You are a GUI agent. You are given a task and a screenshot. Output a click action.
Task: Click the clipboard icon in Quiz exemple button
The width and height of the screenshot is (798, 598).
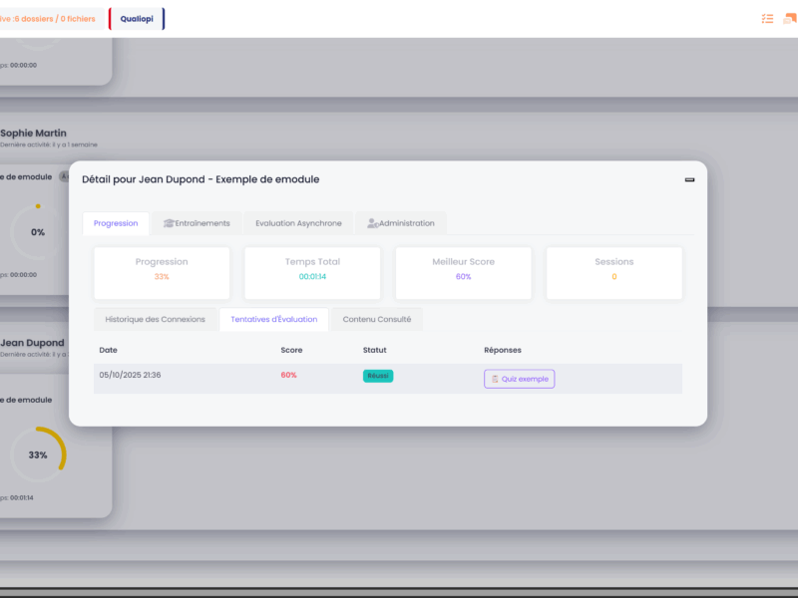coord(495,379)
